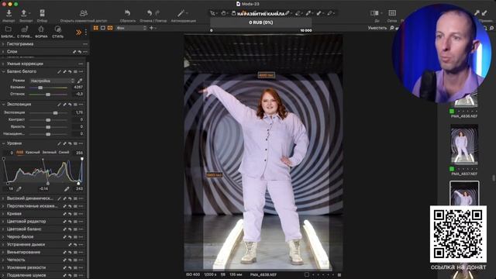
Task: Click shadow eyedropper under levels histogram
Action: (19, 189)
